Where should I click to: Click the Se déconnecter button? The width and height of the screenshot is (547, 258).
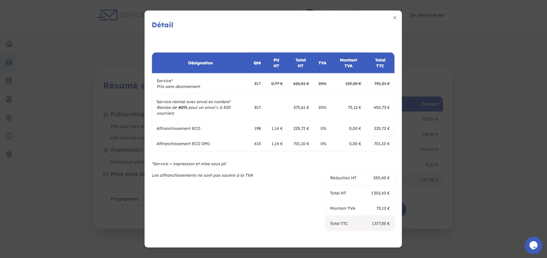pos(427,15)
